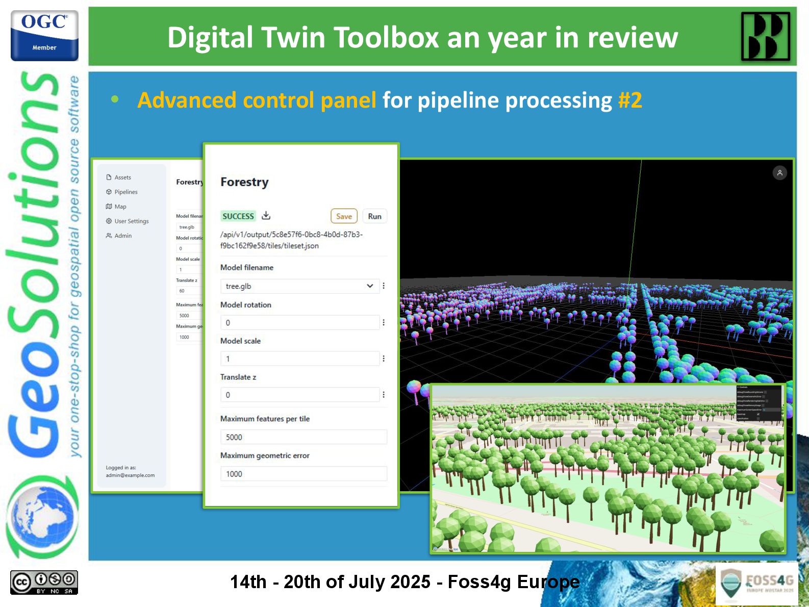Click the Run button
The width and height of the screenshot is (809, 607).
375,216
